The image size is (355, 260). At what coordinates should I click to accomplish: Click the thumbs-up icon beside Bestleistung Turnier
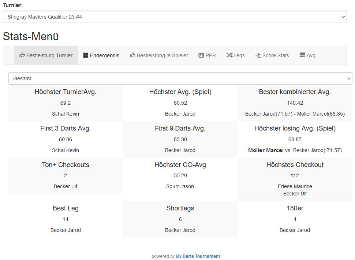22,55
